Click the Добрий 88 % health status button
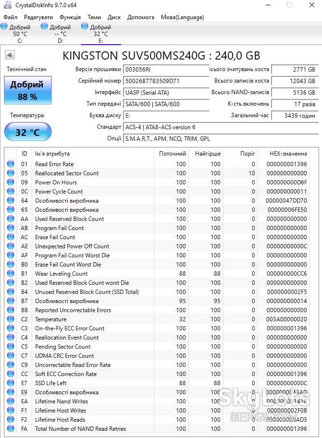This screenshot has height=438, width=322. pos(28,90)
